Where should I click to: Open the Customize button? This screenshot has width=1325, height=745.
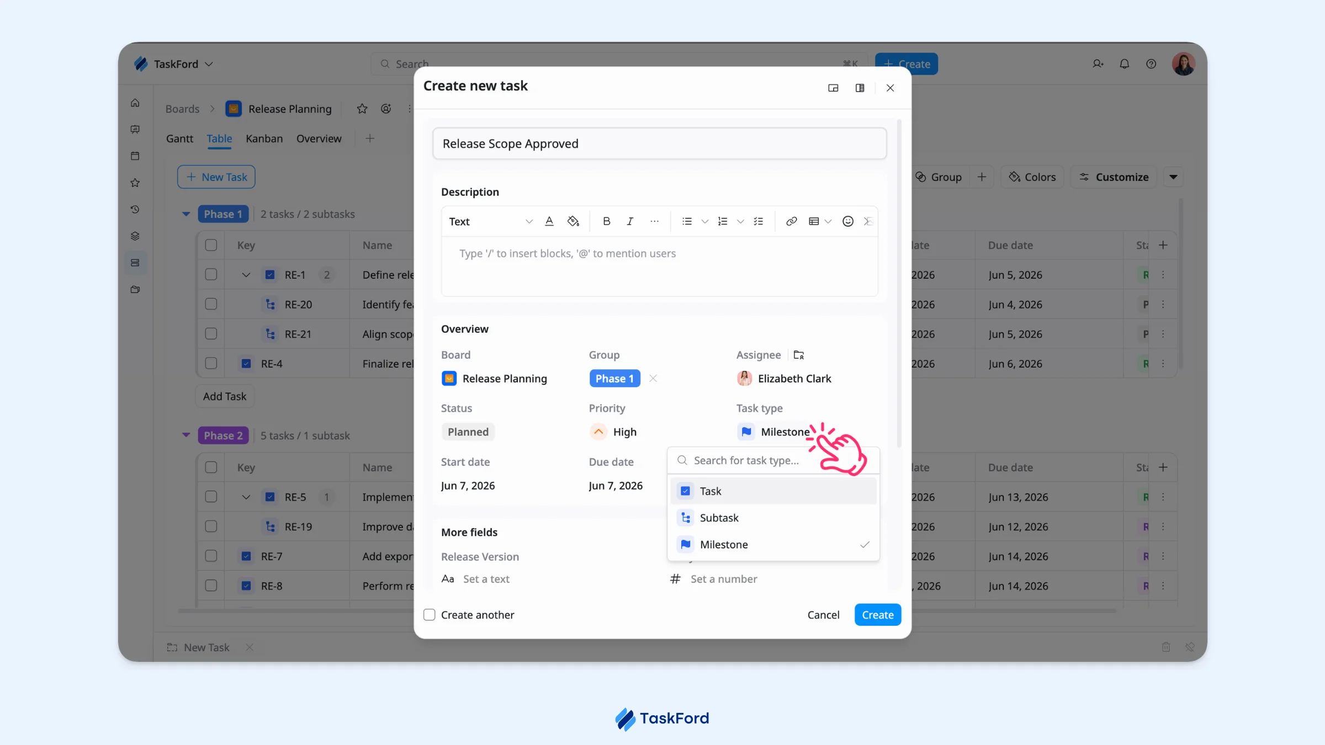[x=1114, y=177]
